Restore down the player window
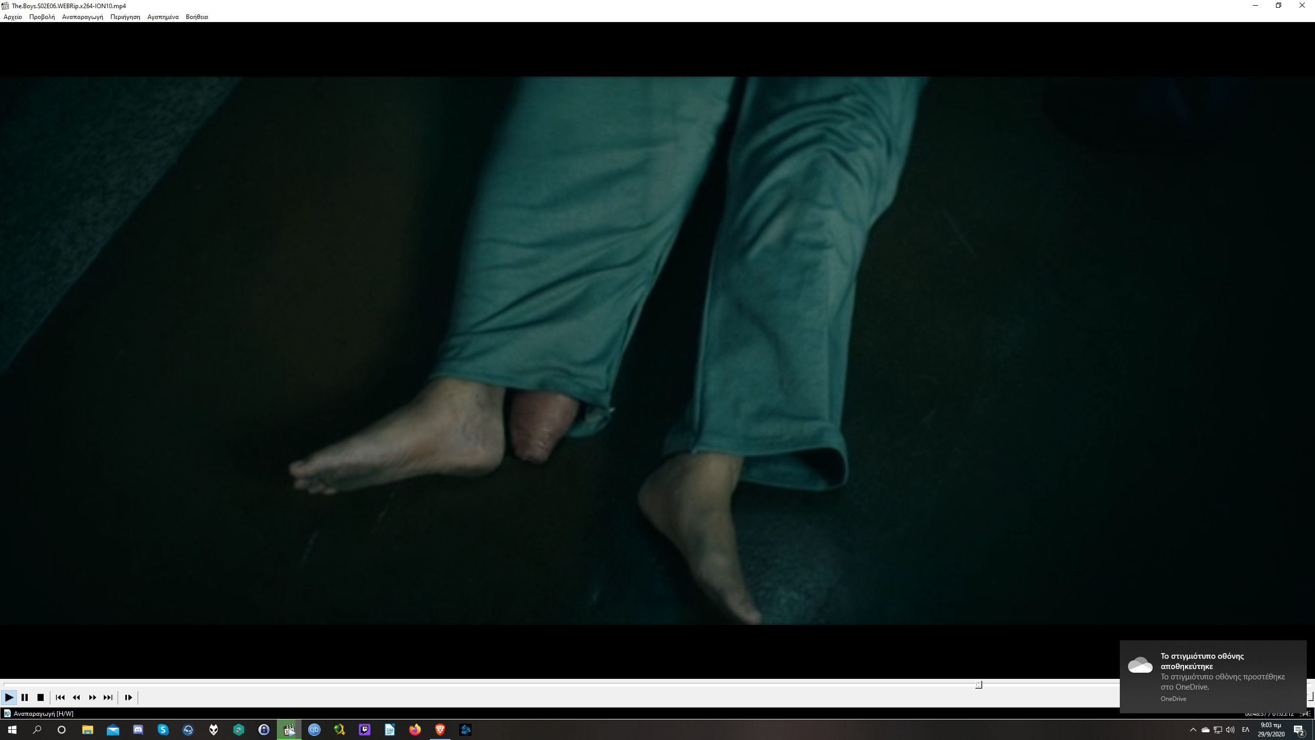The width and height of the screenshot is (1315, 740). 1279,6
